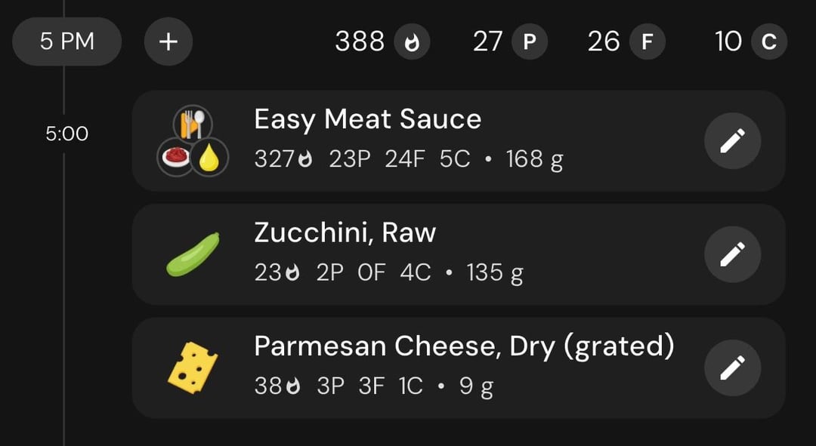Tap the carbs C badge
The width and height of the screenshot is (816, 446).
click(x=768, y=42)
